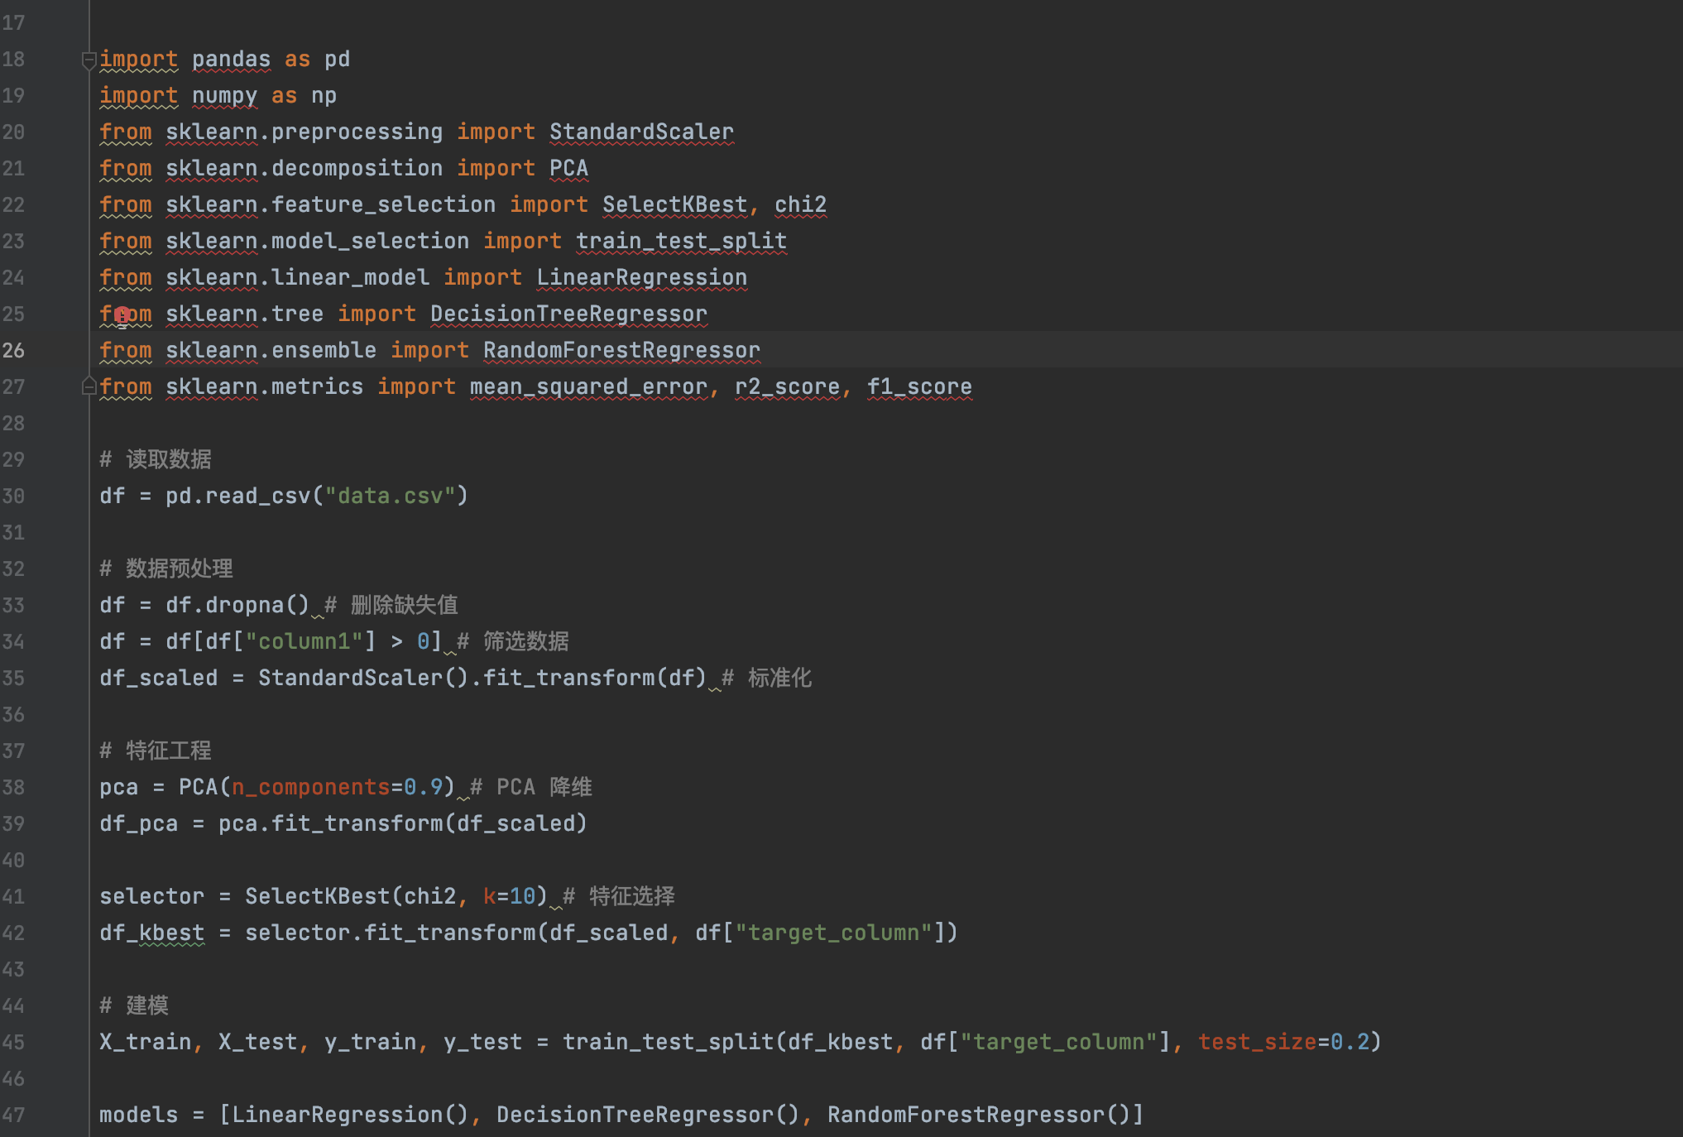Click on 'RandomForestRegressor' in the line 26 import
Screen dimensions: 1683x1137
tap(621, 351)
